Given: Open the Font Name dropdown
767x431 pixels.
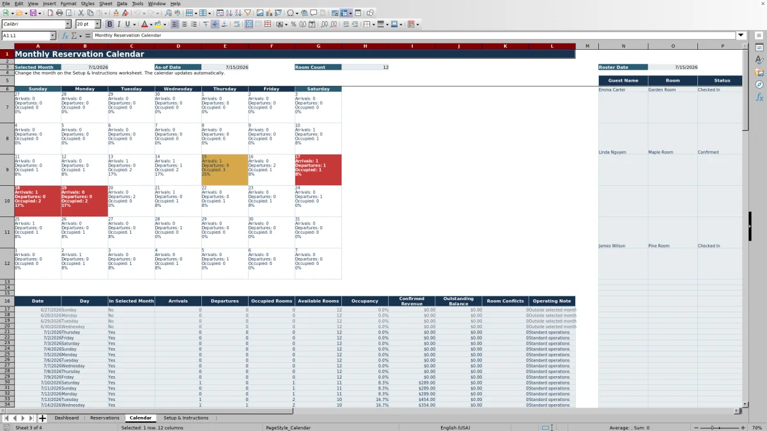Looking at the screenshot, I should pos(68,24).
